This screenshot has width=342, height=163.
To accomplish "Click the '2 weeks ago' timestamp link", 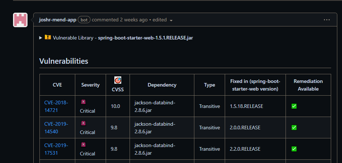I will [134, 20].
